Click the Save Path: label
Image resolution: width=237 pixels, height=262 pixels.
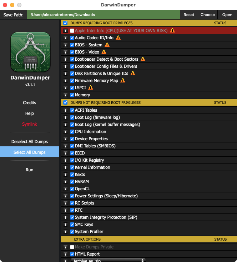point(13,15)
